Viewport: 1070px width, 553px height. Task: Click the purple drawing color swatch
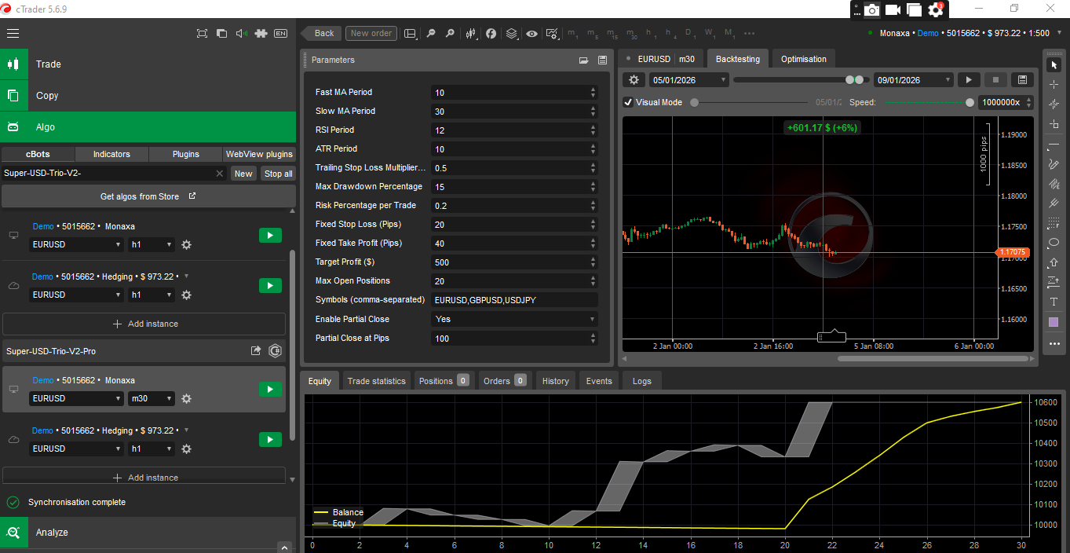point(1054,323)
